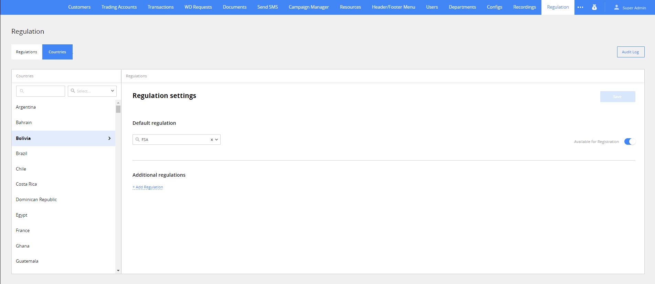Click the Super Admin account label
The height and width of the screenshot is (284, 655).
pyautogui.click(x=634, y=8)
